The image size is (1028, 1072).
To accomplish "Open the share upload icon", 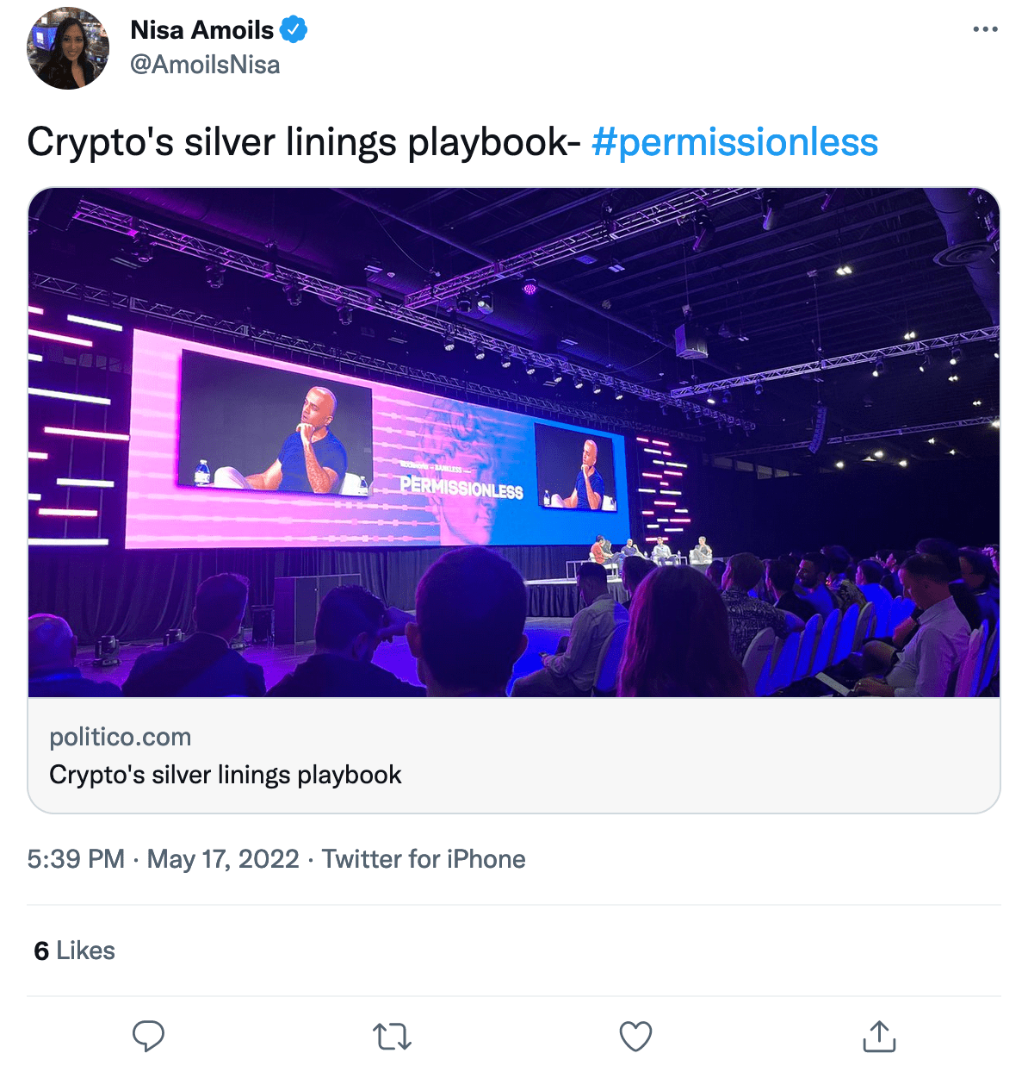I will [x=879, y=1036].
